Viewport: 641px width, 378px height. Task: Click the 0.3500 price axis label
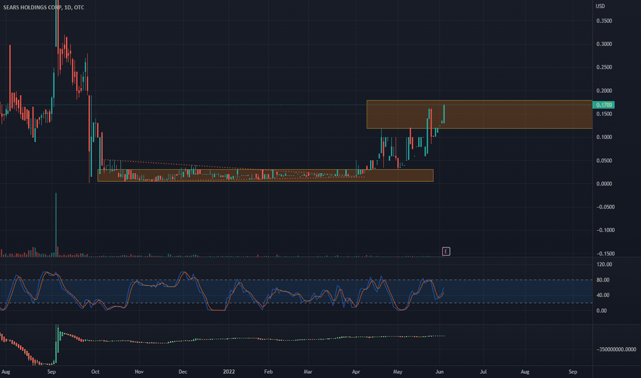tap(605, 21)
